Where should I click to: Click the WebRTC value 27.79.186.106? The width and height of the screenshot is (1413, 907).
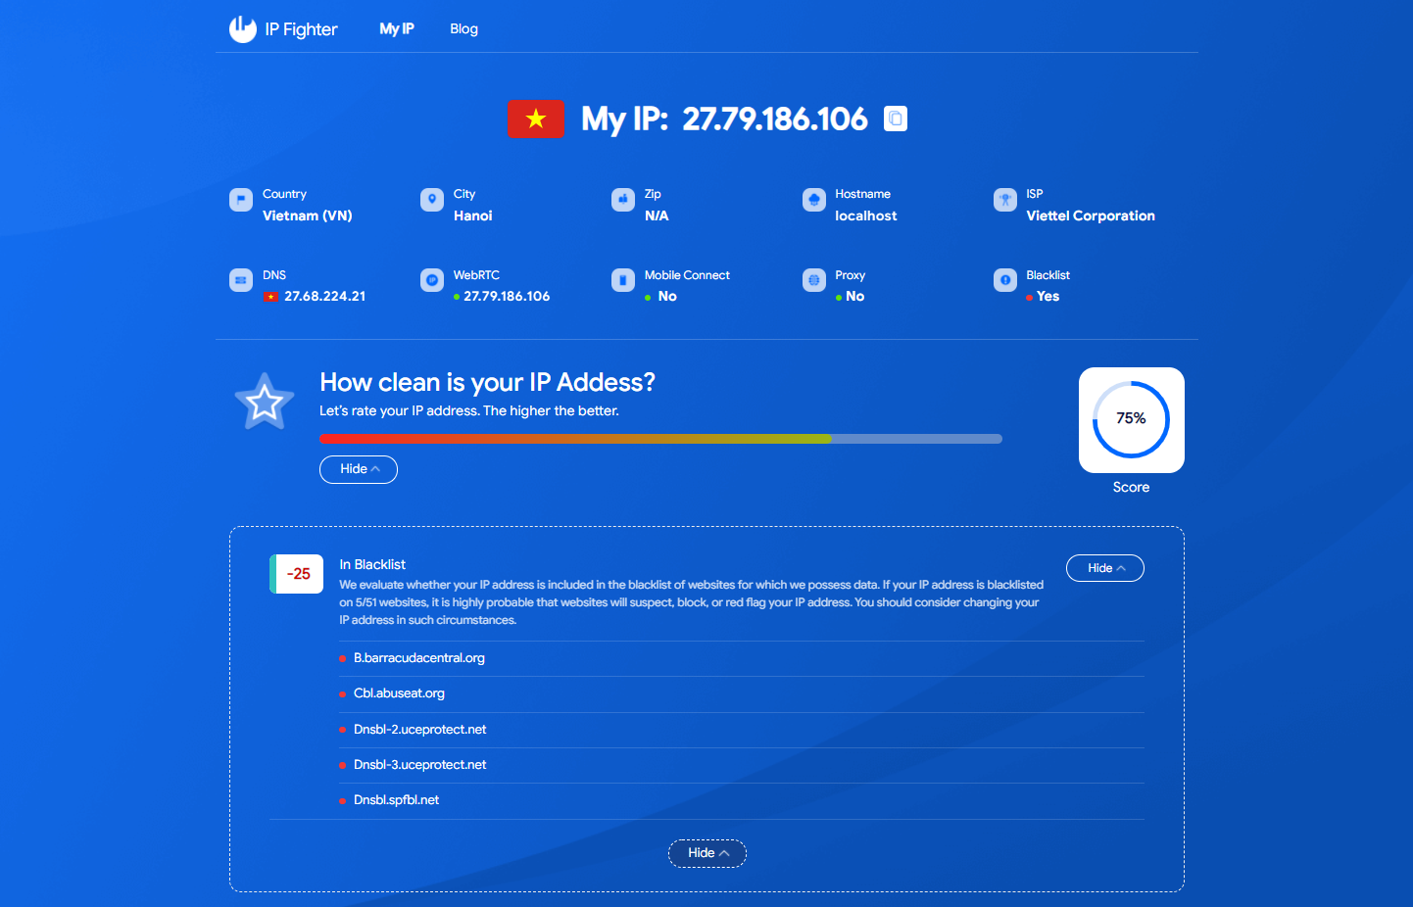point(507,297)
